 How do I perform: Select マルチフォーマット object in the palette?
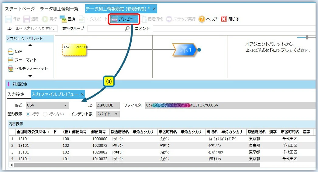(x=28, y=68)
